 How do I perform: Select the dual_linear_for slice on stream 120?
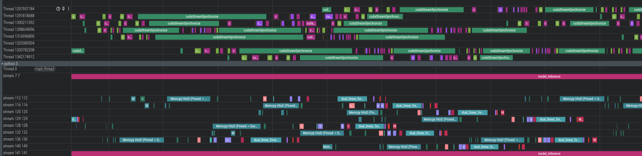(472, 113)
